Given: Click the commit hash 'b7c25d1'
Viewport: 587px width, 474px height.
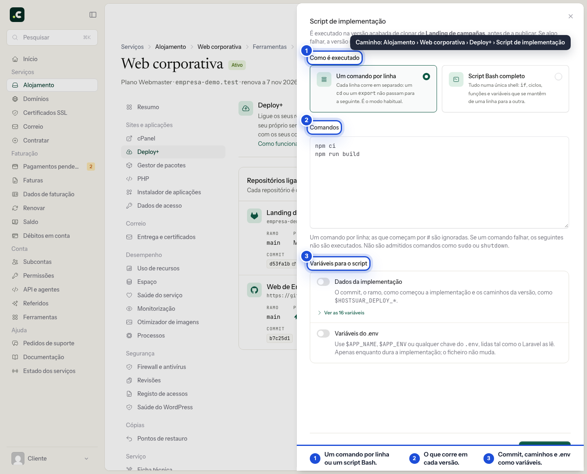Looking at the screenshot, I should click(280, 338).
